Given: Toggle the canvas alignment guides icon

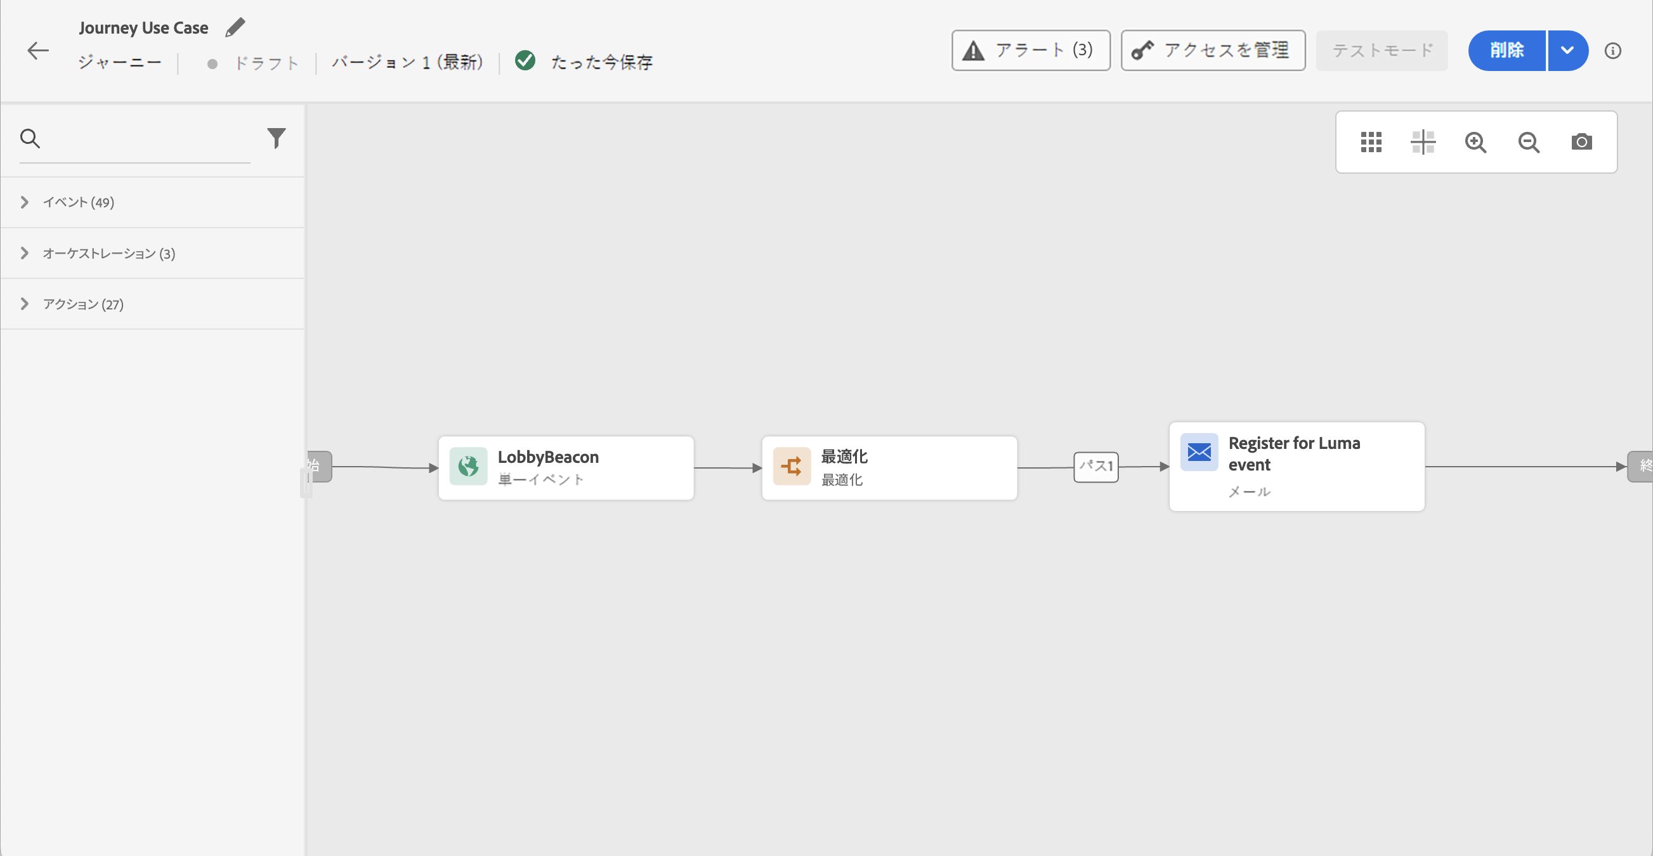Looking at the screenshot, I should pyautogui.click(x=1423, y=142).
